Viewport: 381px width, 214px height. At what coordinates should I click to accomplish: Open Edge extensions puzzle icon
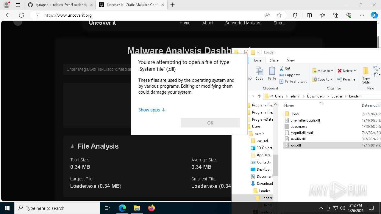[295, 15]
